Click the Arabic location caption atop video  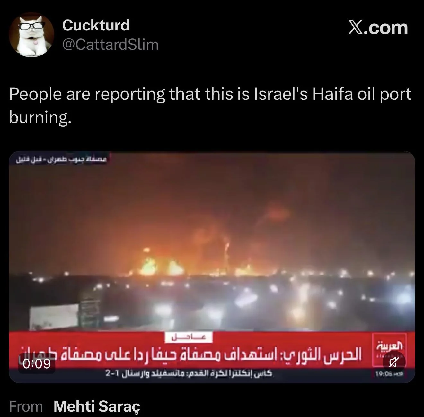coord(61,159)
